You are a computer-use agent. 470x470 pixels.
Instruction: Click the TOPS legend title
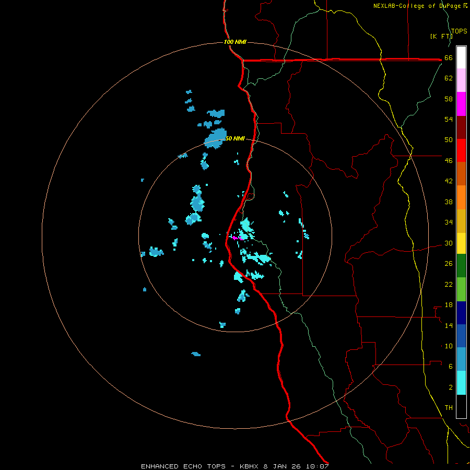pyautogui.click(x=459, y=31)
